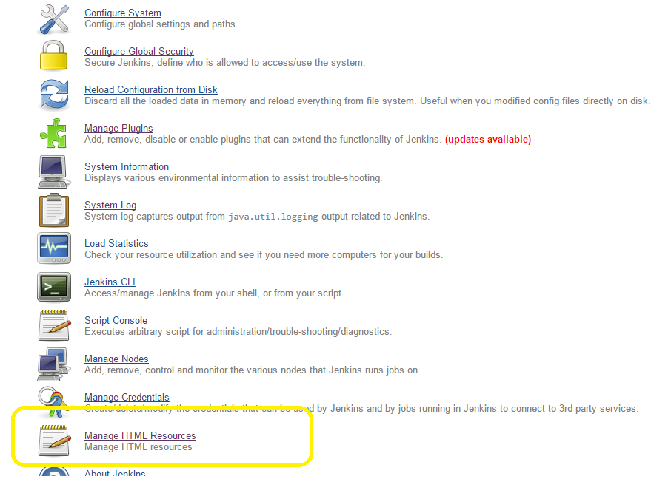Click the computer monitor System Information icon
This screenshot has width=668, height=479.
click(53, 171)
